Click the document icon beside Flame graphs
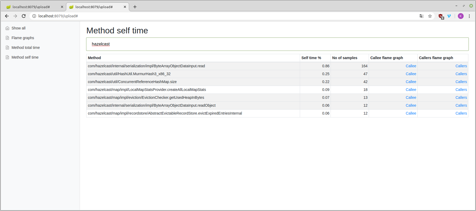 pyautogui.click(x=7, y=38)
